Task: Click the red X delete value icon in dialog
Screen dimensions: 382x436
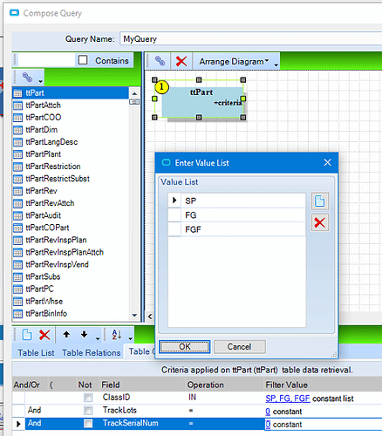Action: click(320, 223)
